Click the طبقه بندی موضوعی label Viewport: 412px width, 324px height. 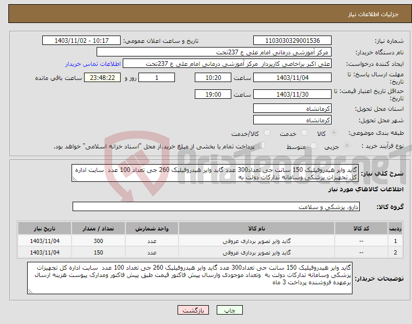(x=376, y=133)
